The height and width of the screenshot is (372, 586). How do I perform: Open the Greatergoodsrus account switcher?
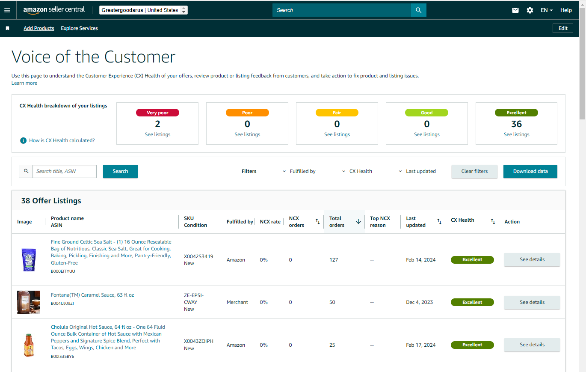coord(143,10)
